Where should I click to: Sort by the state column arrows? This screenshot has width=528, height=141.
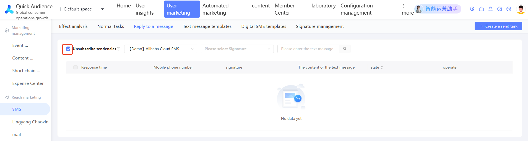click(382, 67)
